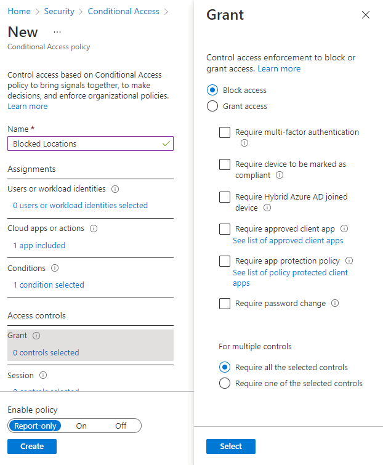Select the Grant access radio button
383x465 pixels.
(212, 107)
